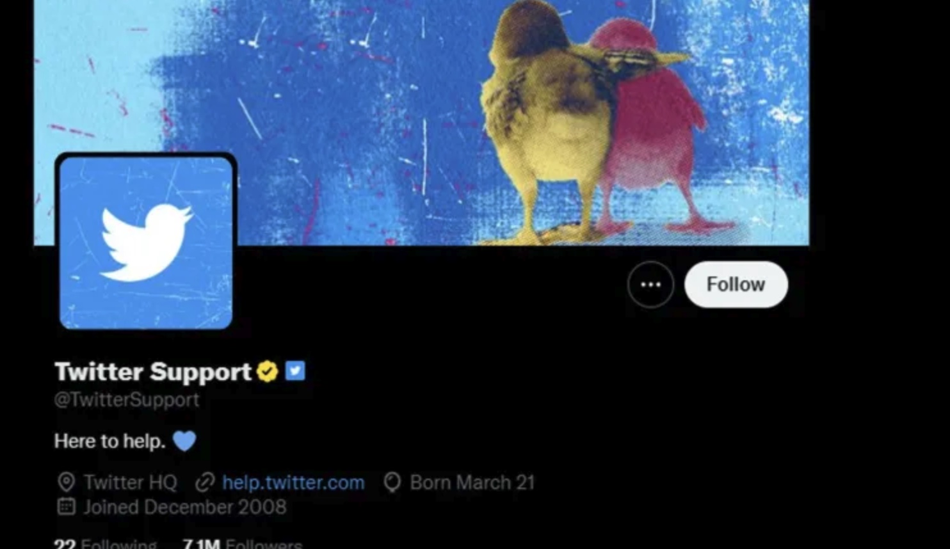
Task: Click the Twitter HQ location text
Action: point(131,482)
